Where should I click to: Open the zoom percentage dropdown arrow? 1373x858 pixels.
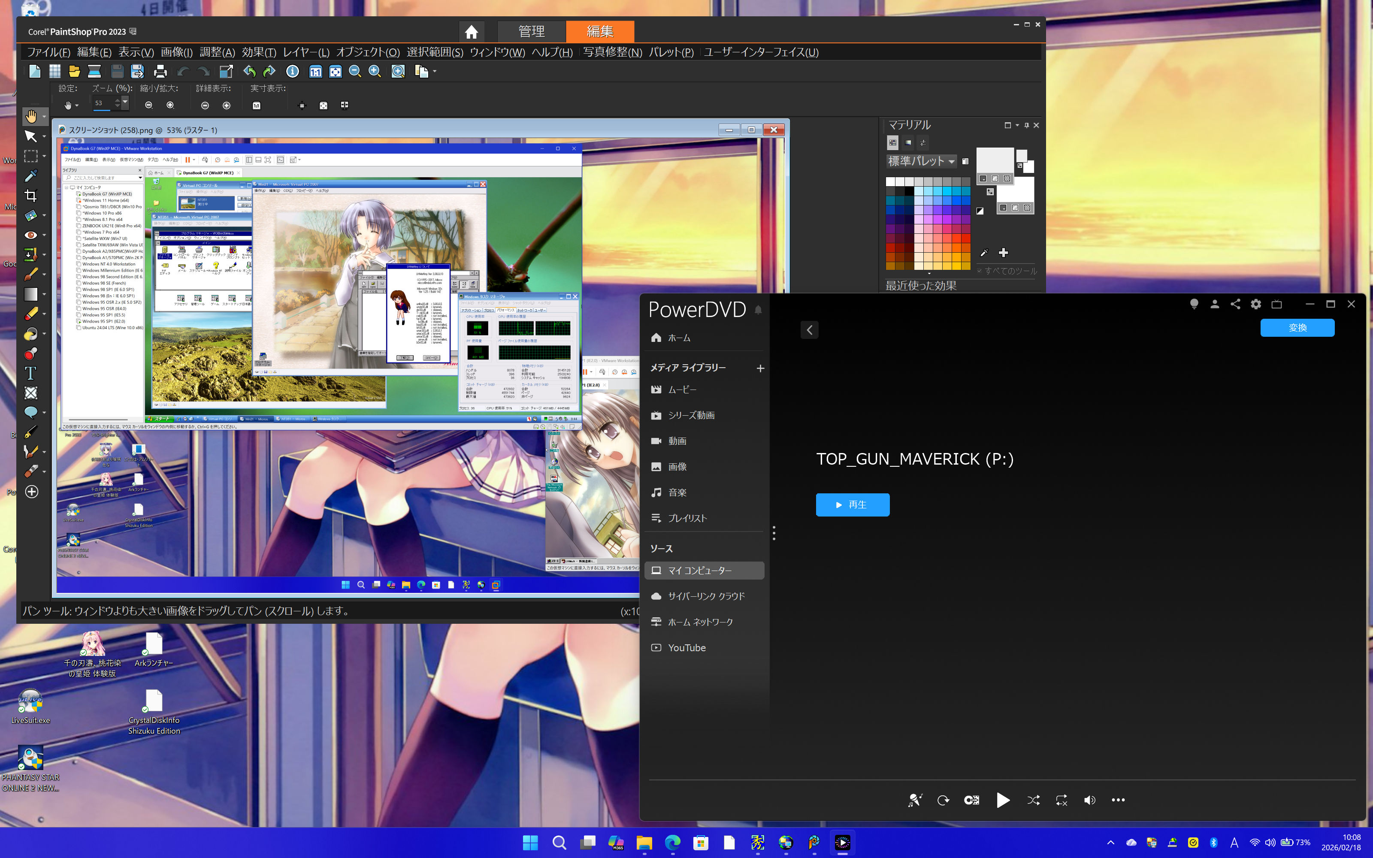tap(125, 102)
